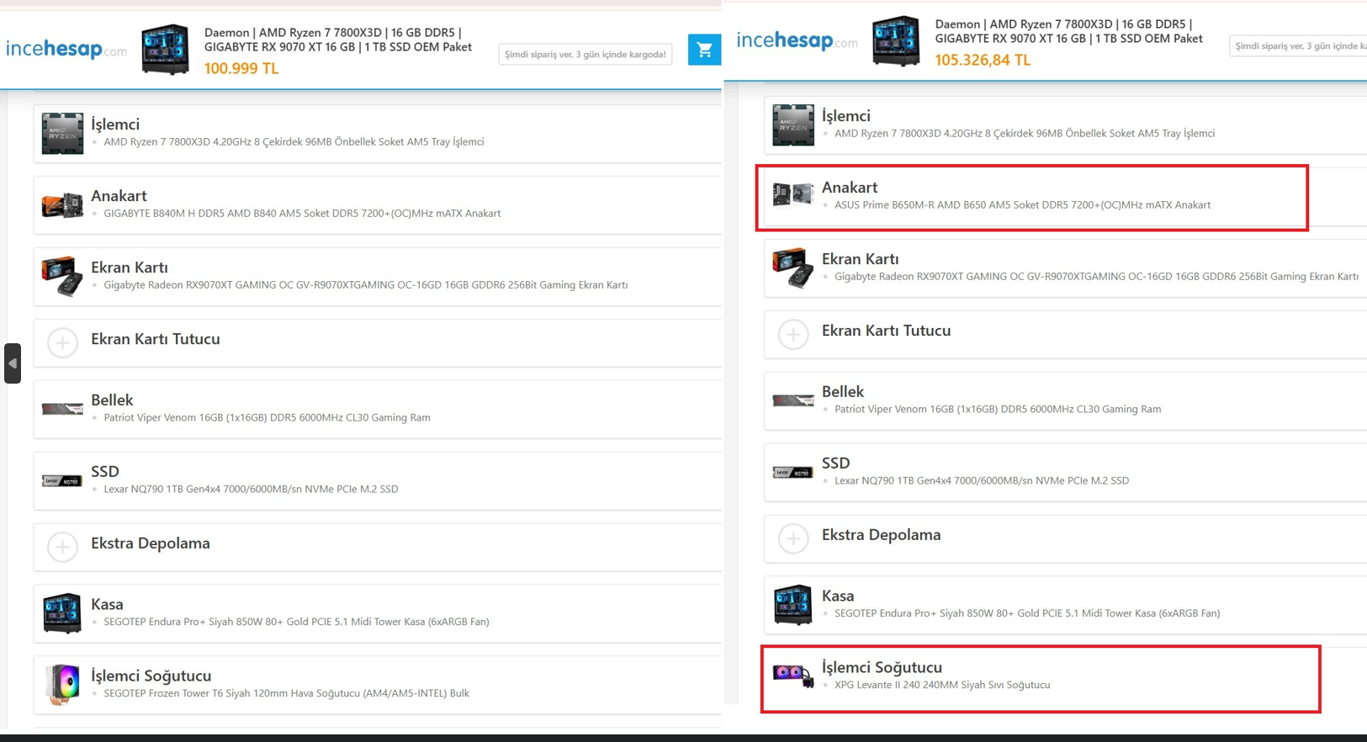Click the Bellek RAM image in the left page

click(x=62, y=409)
